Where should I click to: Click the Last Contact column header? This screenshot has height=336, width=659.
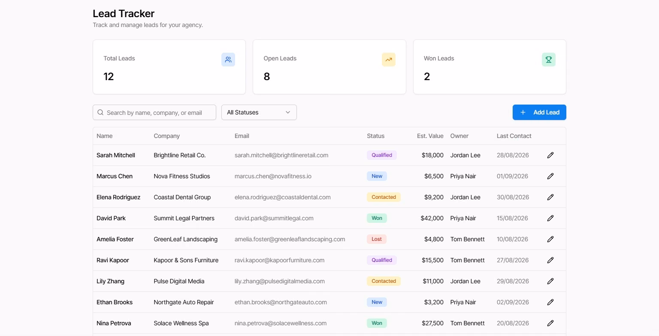click(x=514, y=136)
